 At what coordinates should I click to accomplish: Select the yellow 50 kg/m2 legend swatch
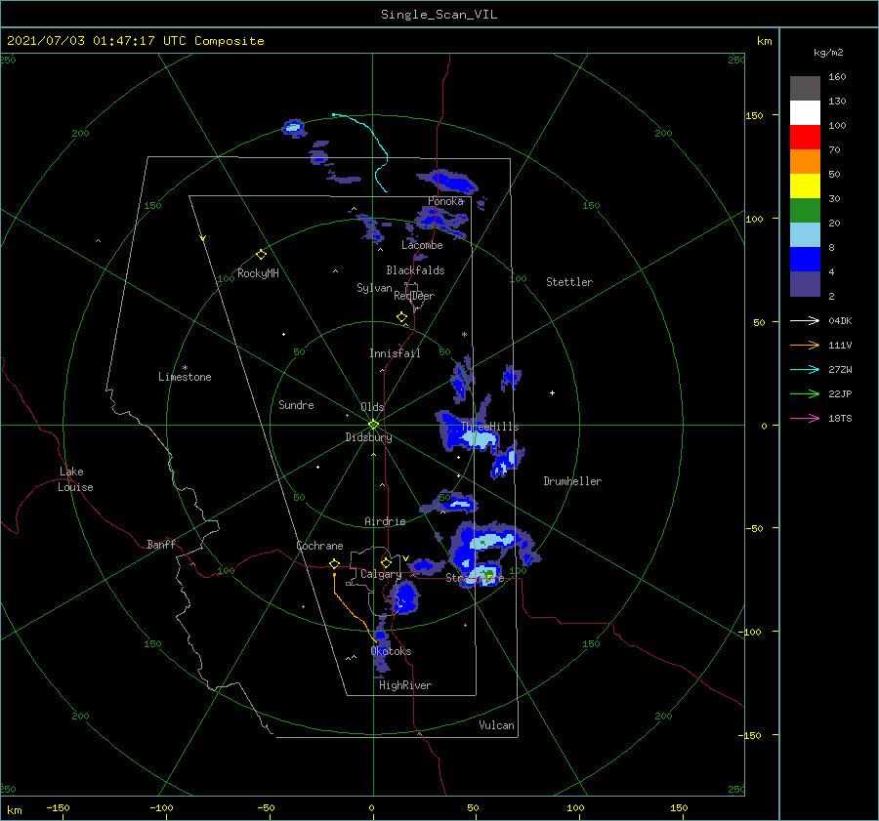(805, 186)
